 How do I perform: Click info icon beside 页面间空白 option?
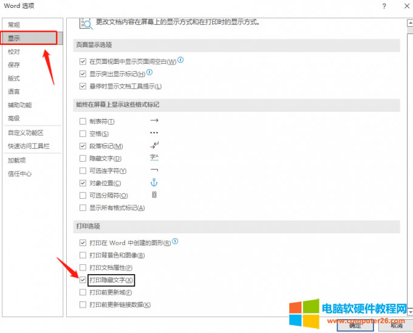pyautogui.click(x=180, y=60)
